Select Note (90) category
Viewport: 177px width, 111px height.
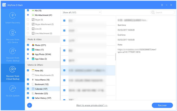click(39, 71)
